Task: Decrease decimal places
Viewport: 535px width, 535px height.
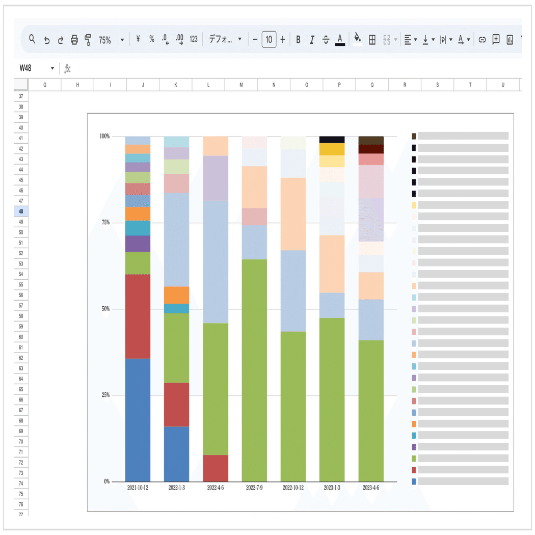Action: pos(166,40)
